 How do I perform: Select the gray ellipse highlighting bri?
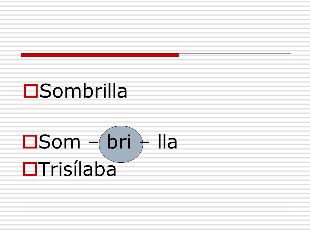(x=121, y=144)
